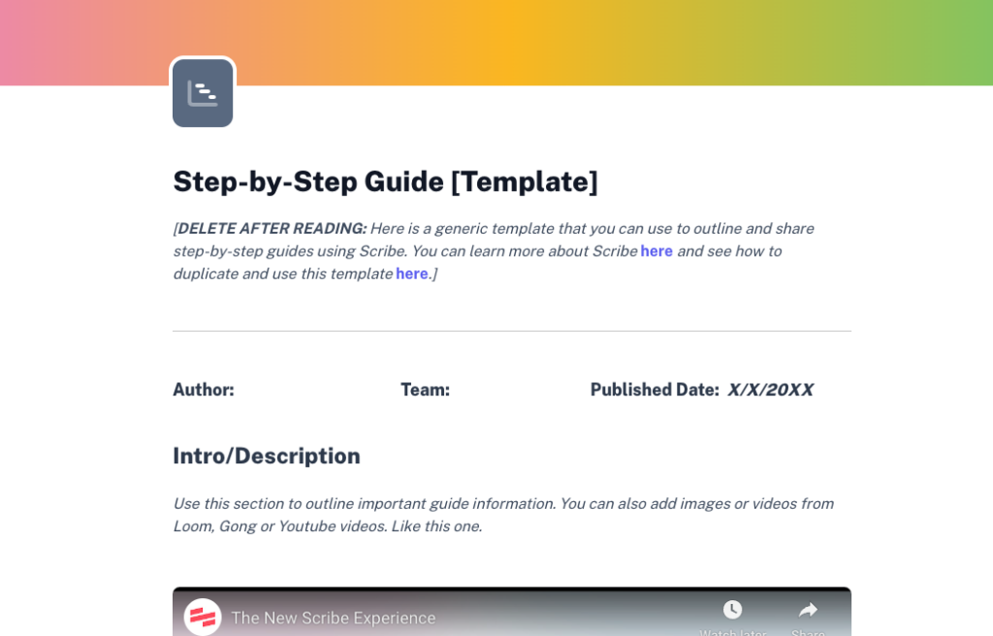The height and width of the screenshot is (636, 993).
Task: Click the 'Loom, Gong or Youtube videos' line
Action: 327,526
